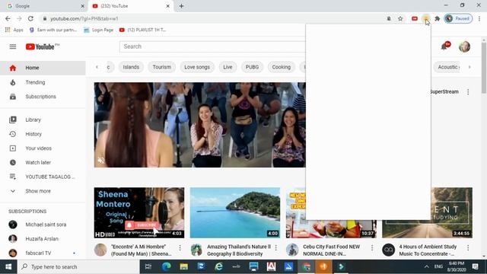487x274 pixels.
Task: Open options for Cebu City Fast Food video
Action: [372, 247]
